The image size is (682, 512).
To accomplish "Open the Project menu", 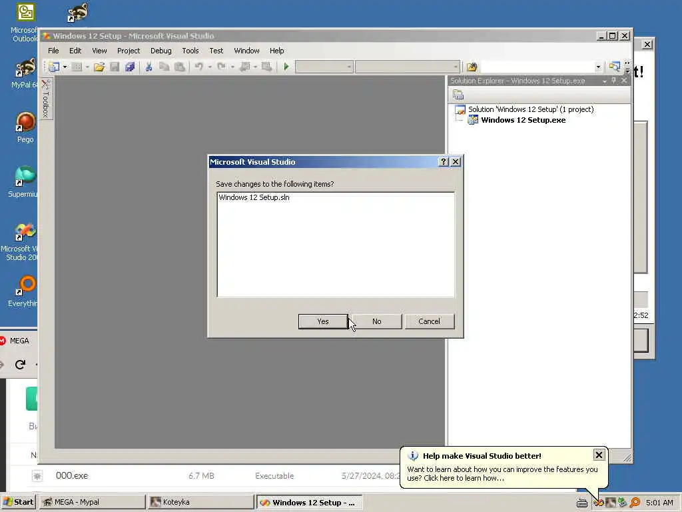I will point(129,51).
